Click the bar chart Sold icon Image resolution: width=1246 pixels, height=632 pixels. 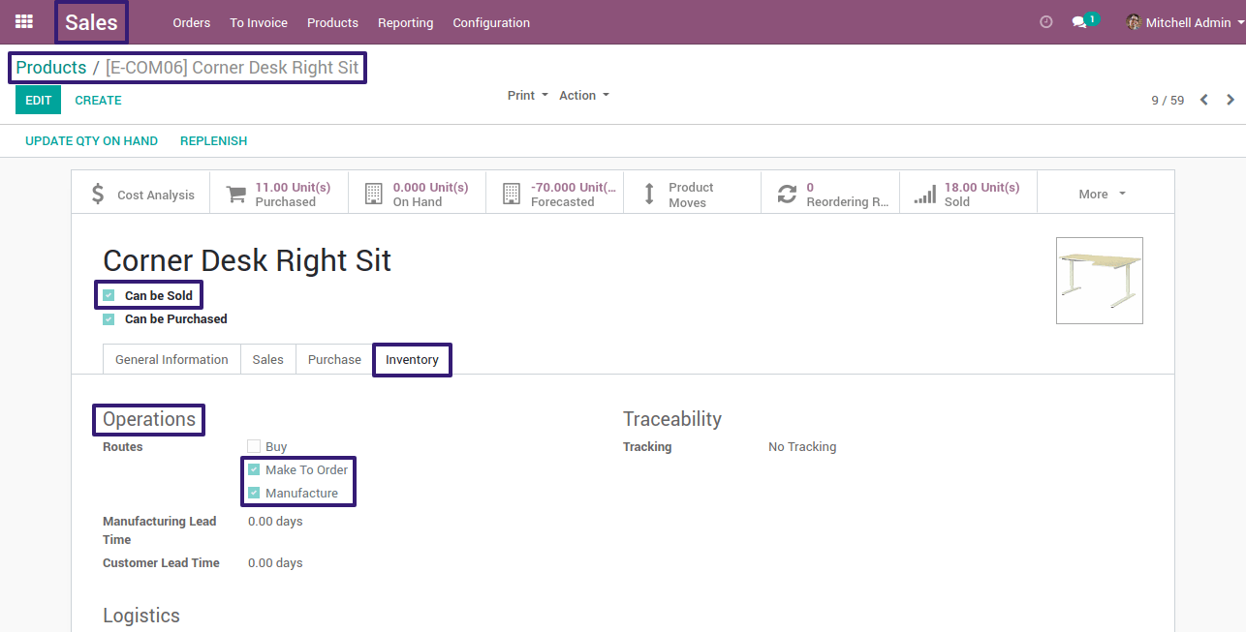coord(925,194)
